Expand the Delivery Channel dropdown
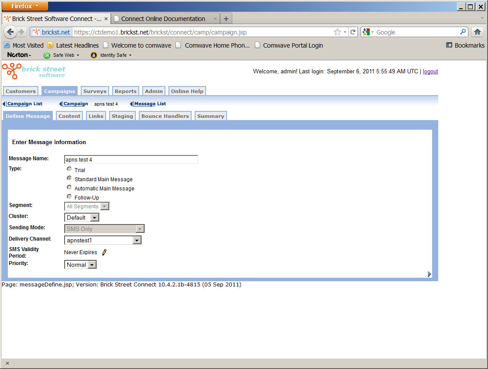Viewport: 488px width, 369px height. (137, 240)
